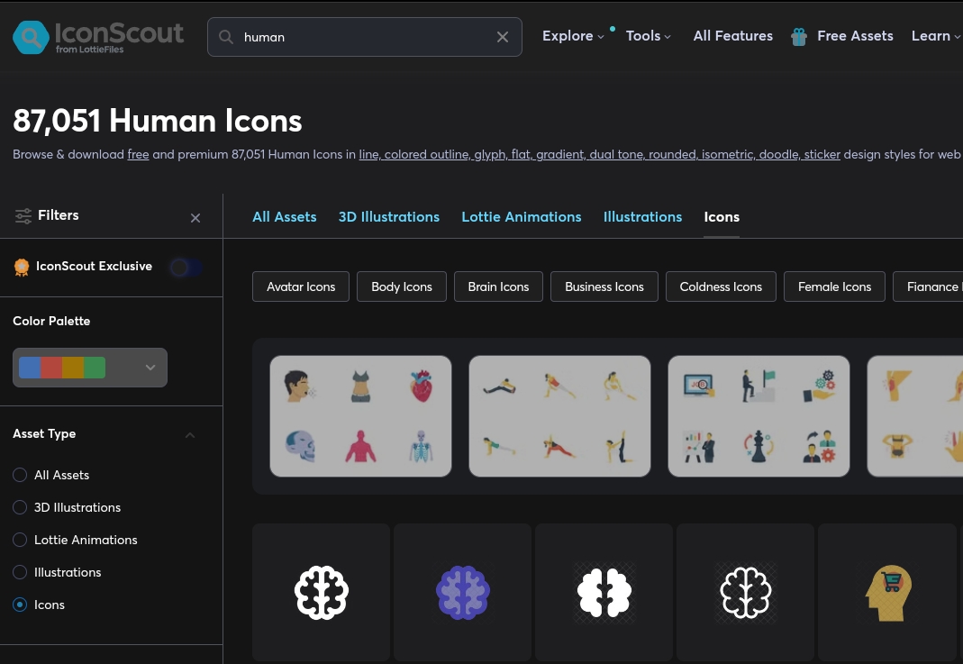Click Coldness Icons tag button
963x664 pixels.
[x=721, y=287]
